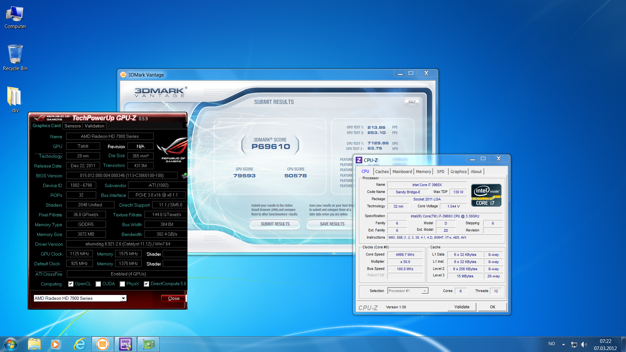
Task: Switch to GPU-Z taskbar icon
Action: pos(148,344)
